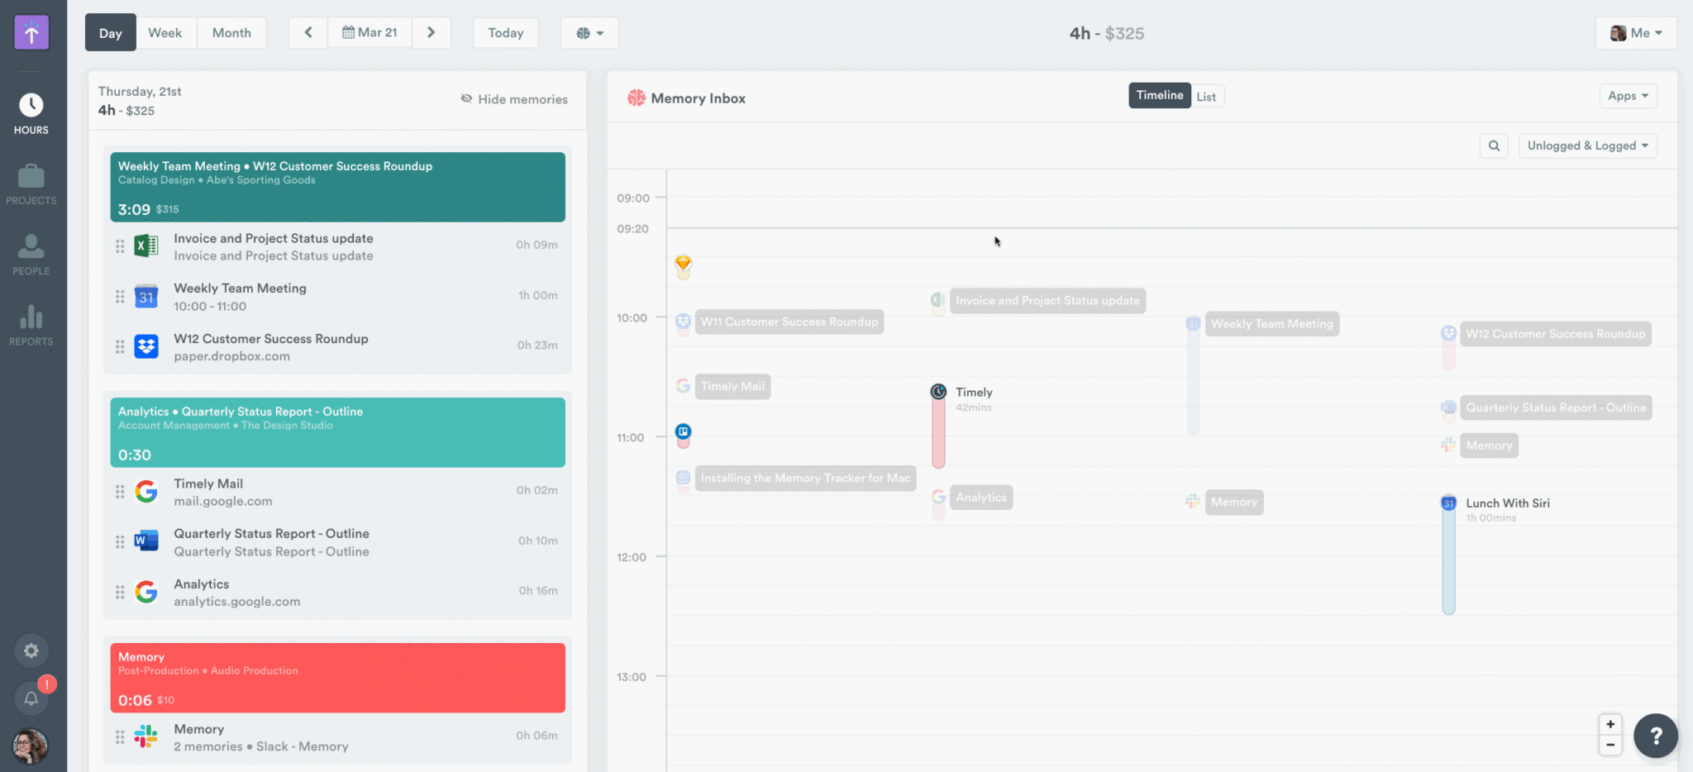This screenshot has width=1693, height=772.
Task: Open the Unlogged & Logged filter dropdown
Action: pos(1586,145)
